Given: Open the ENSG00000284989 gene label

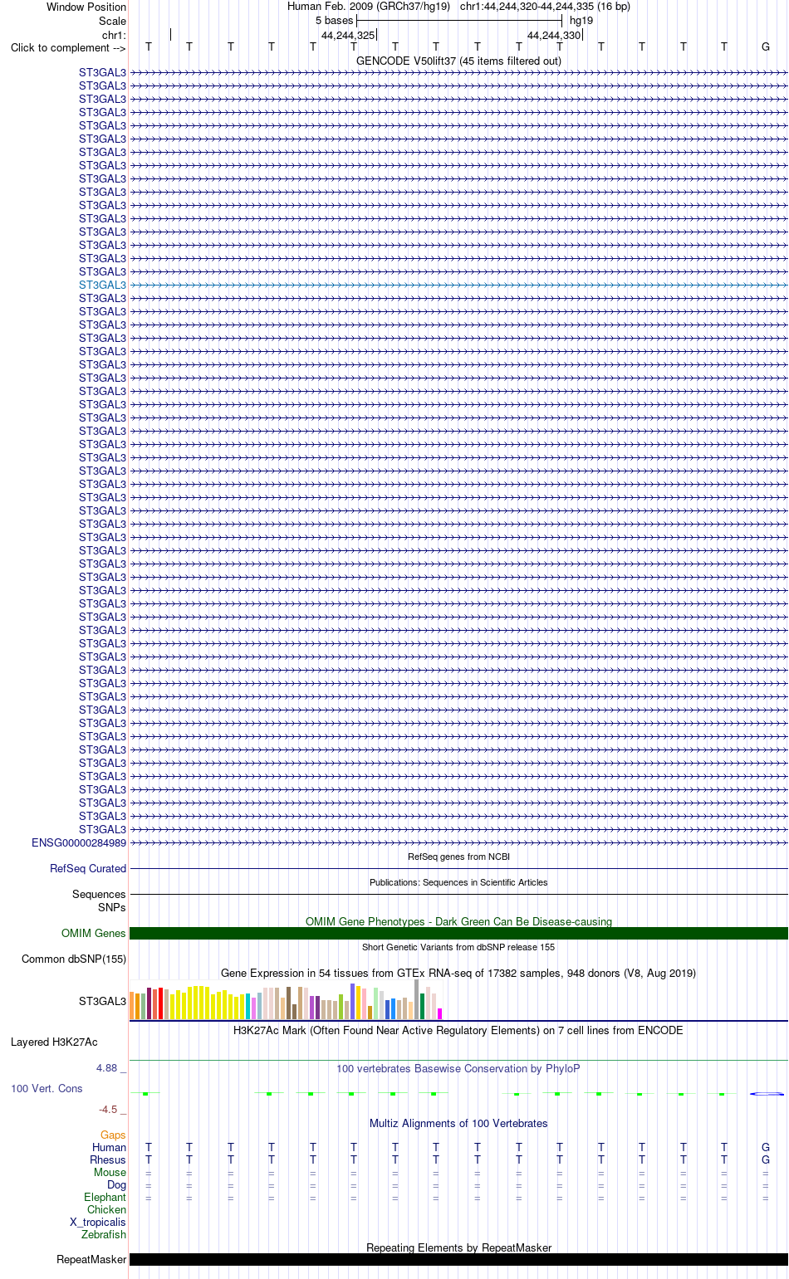Looking at the screenshot, I should 79,842.
